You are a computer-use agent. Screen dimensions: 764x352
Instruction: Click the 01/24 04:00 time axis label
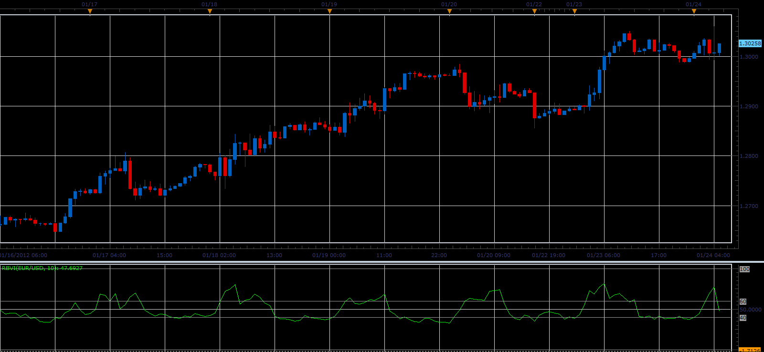(713, 255)
